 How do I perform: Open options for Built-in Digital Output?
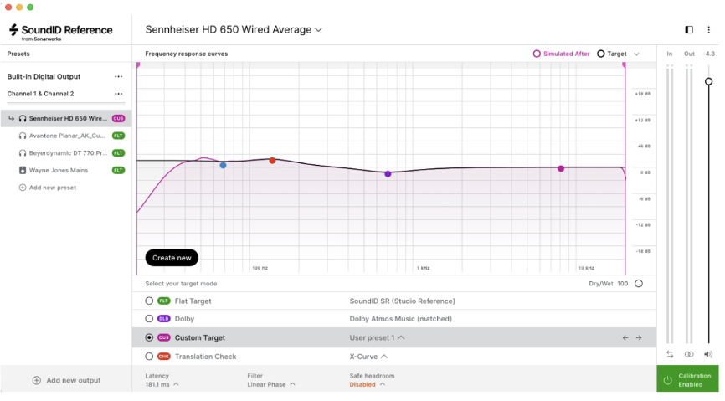[119, 77]
